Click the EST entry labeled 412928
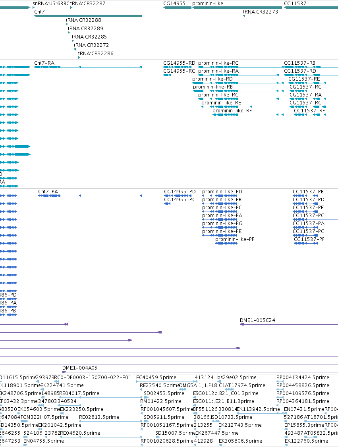 (x=203, y=441)
